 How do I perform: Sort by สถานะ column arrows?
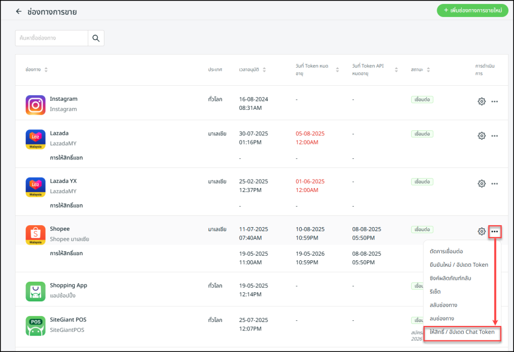click(428, 70)
